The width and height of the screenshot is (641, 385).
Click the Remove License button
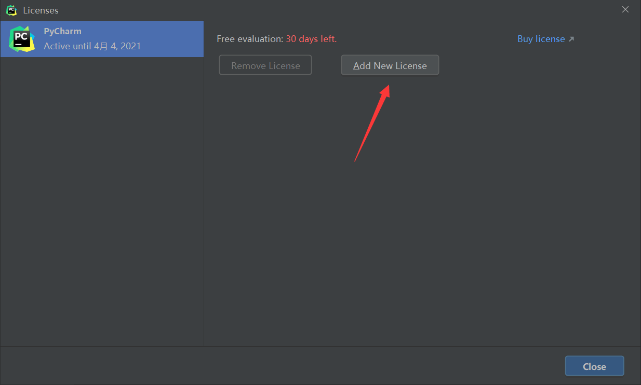point(265,65)
